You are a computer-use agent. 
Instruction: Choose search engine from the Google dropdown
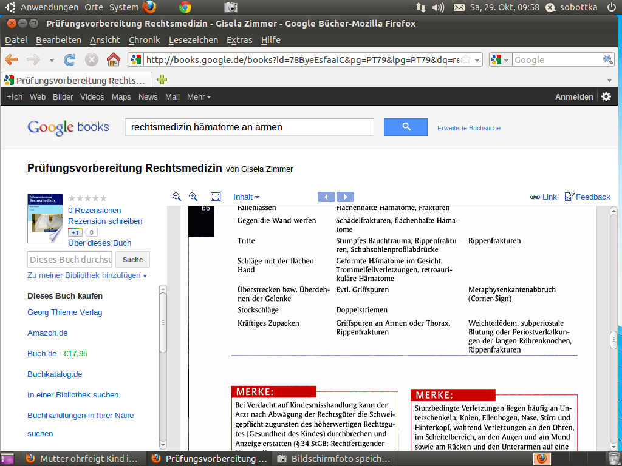pyautogui.click(x=499, y=60)
